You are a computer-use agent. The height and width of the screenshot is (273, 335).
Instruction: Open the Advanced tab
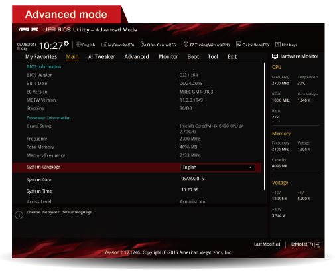pyautogui.click(x=137, y=57)
